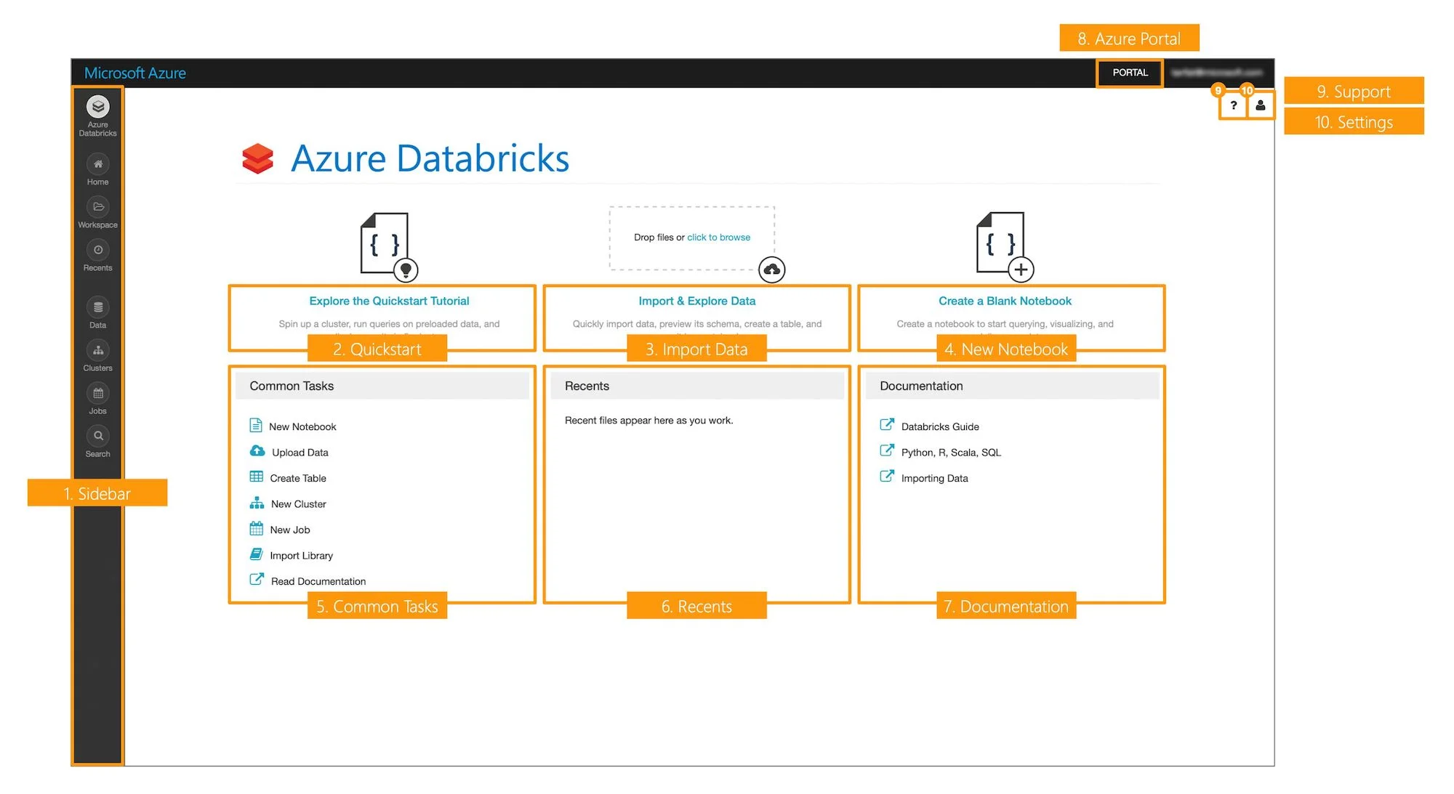Click the 'click to browse' upload link
1454x794 pixels.
718,237
